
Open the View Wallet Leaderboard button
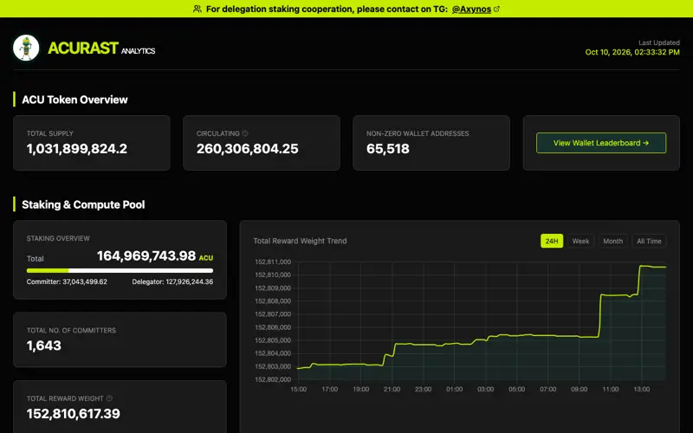point(601,143)
